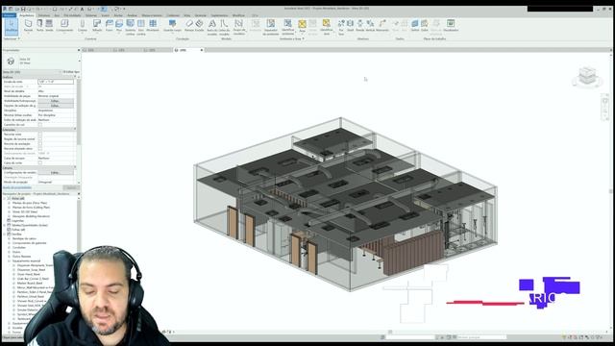Click Editar for Opções de exibição de gráficos
Screen dimensions: 615x346
(56, 106)
